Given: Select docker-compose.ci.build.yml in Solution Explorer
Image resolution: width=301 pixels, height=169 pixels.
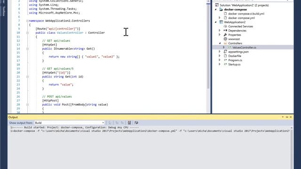Looking at the screenshot, I should point(246,14).
